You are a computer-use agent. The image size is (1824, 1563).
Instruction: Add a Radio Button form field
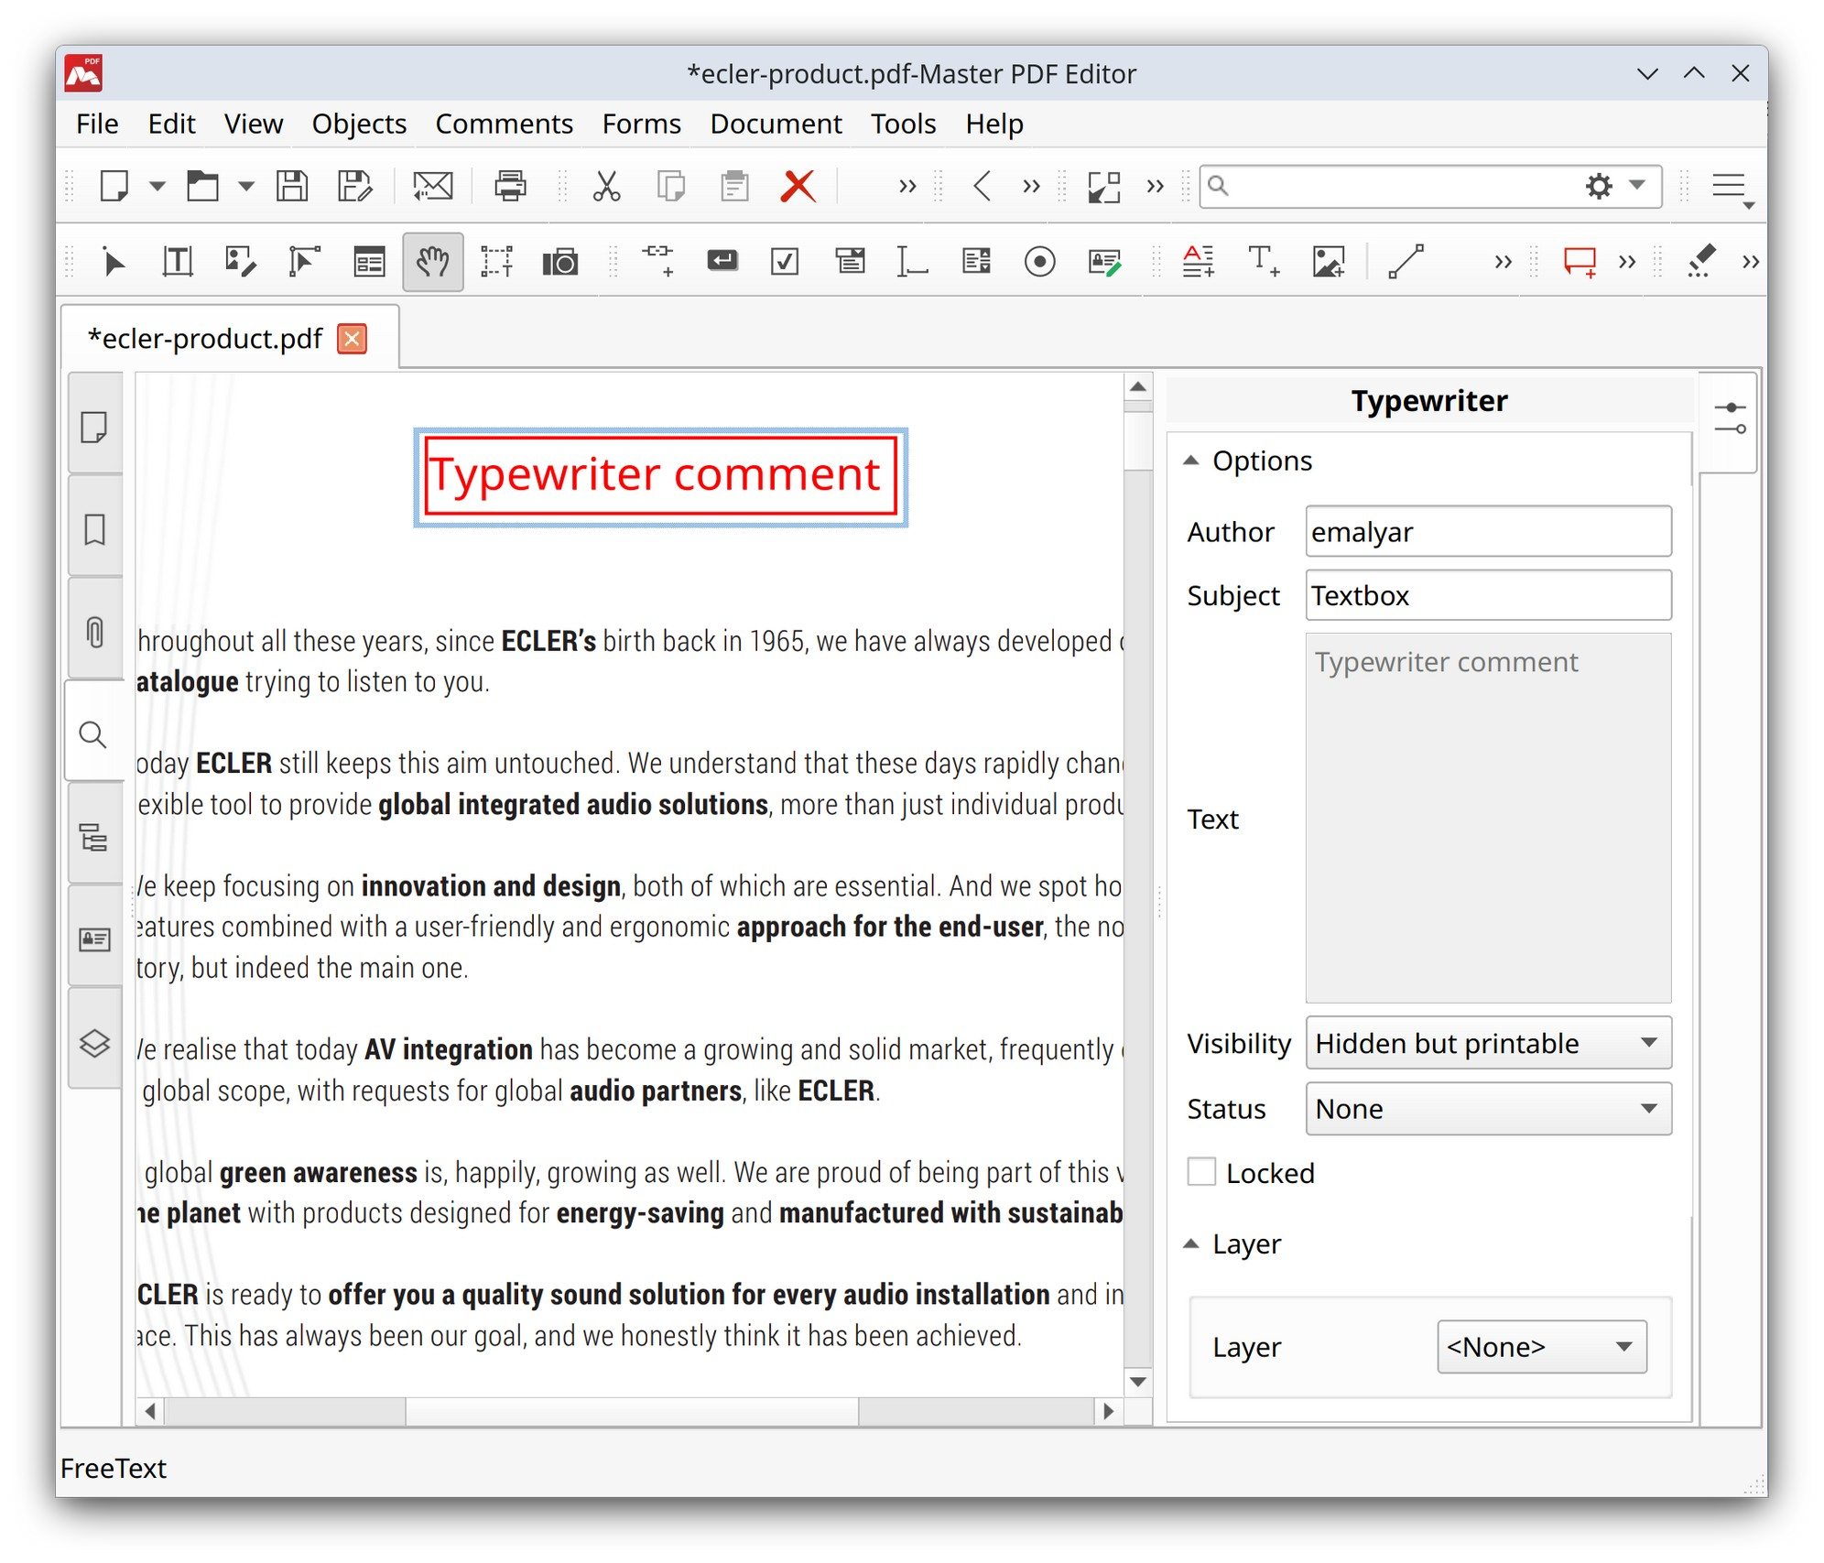pyautogui.click(x=1039, y=262)
